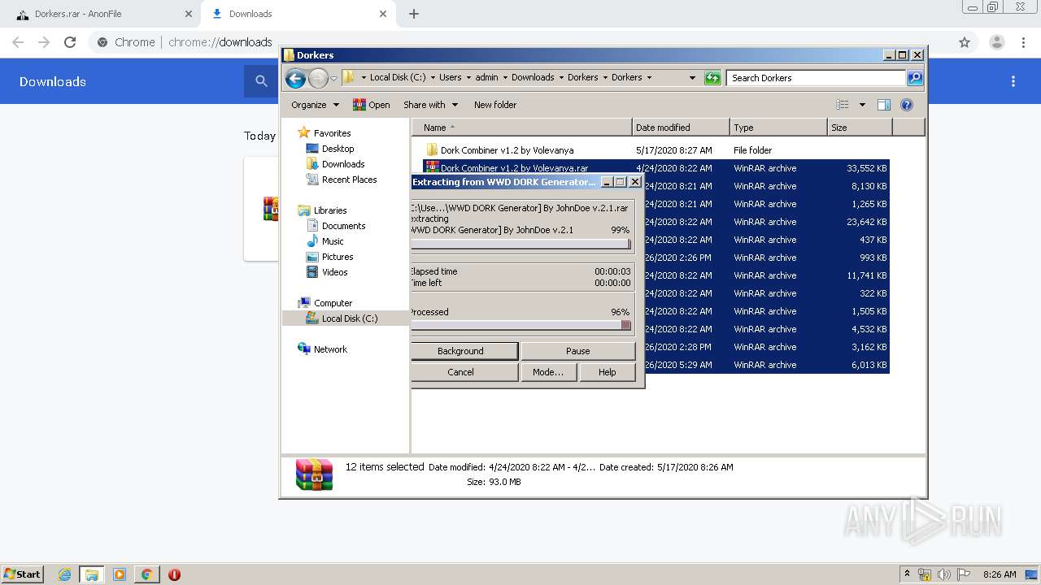Click the volume icon in system tray
The width and height of the screenshot is (1041, 585).
944,574
